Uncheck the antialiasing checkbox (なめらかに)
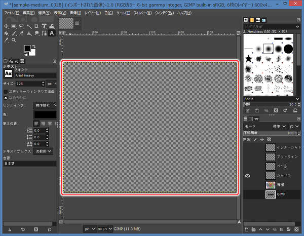 pos(6,97)
